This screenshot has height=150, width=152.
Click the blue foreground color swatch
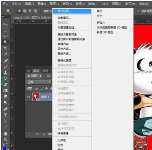pyautogui.click(x=4, y=148)
